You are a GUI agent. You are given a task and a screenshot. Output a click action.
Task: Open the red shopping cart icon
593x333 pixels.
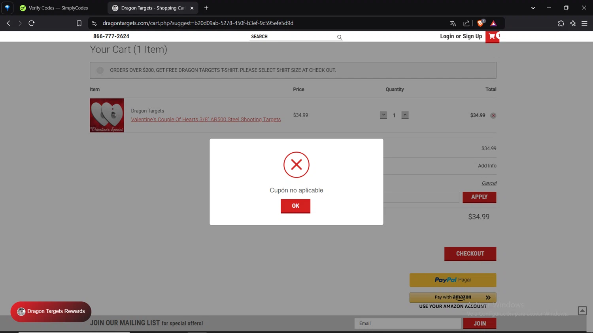click(492, 37)
